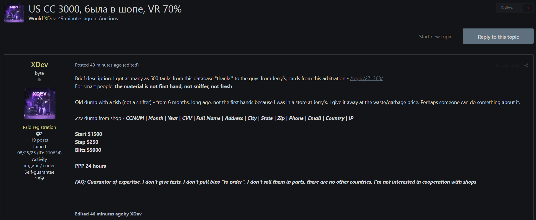Screen dimensions: 536x220
Task: Click the topic title heading text
Action: pyautogui.click(x=105, y=9)
